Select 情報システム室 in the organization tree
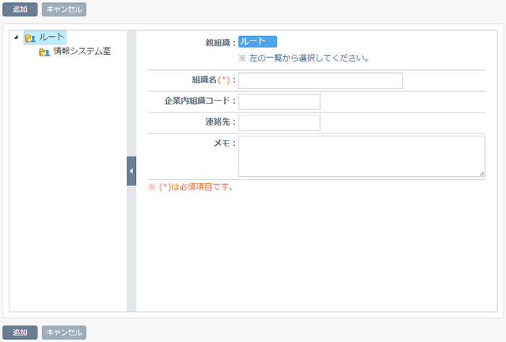This screenshot has height=342, width=506. click(x=82, y=51)
